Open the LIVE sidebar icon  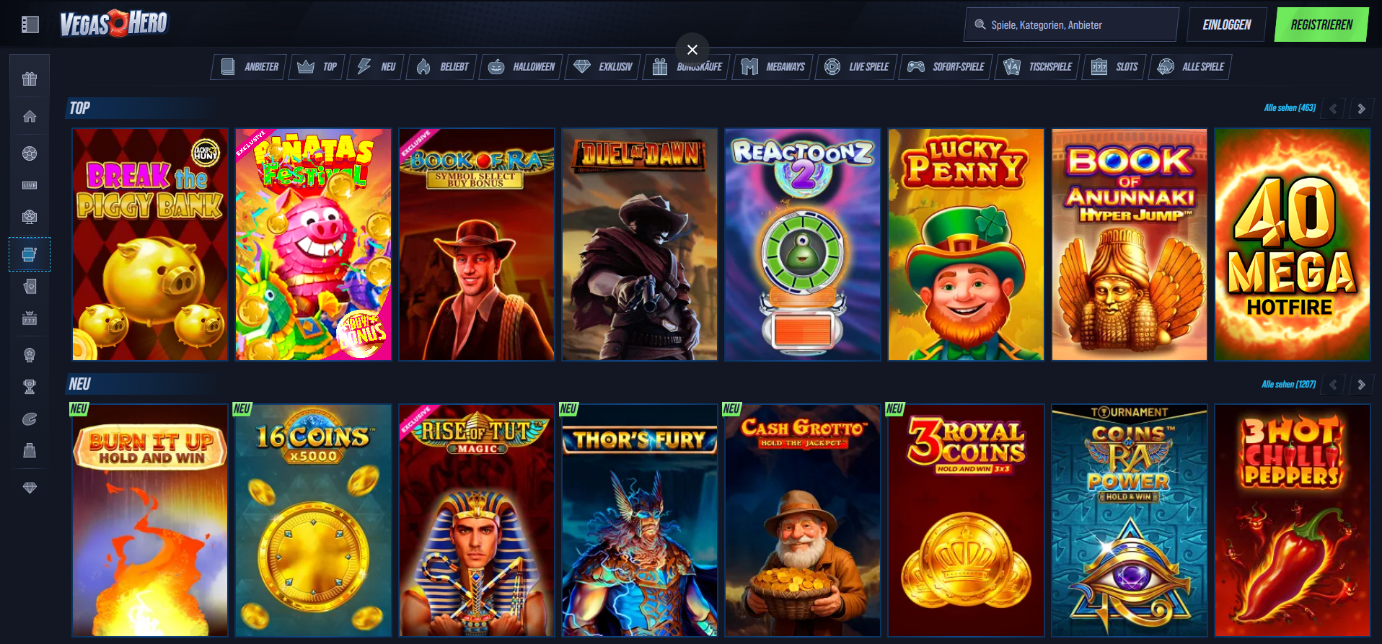(x=30, y=185)
